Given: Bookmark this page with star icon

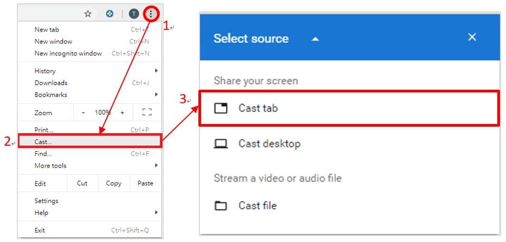Looking at the screenshot, I should coord(88,14).
